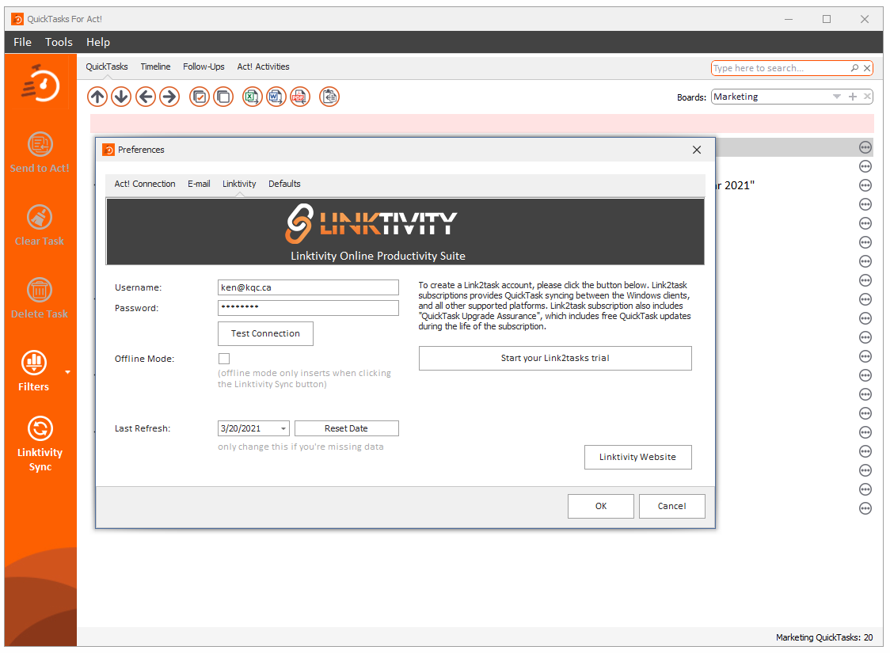The width and height of the screenshot is (890, 654).
Task: Export tasks to Excel icon
Action: point(252,97)
